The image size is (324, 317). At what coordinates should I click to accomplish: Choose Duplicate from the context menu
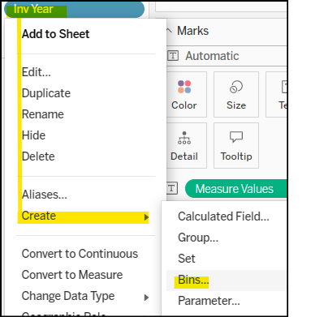46,93
